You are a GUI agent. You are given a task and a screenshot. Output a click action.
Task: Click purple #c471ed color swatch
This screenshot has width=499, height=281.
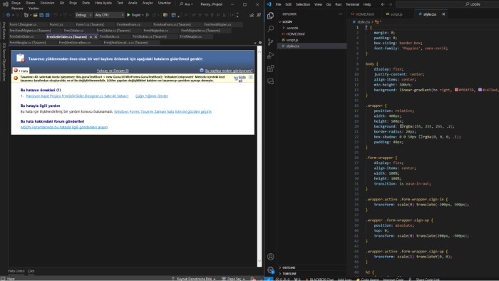[x=480, y=90]
